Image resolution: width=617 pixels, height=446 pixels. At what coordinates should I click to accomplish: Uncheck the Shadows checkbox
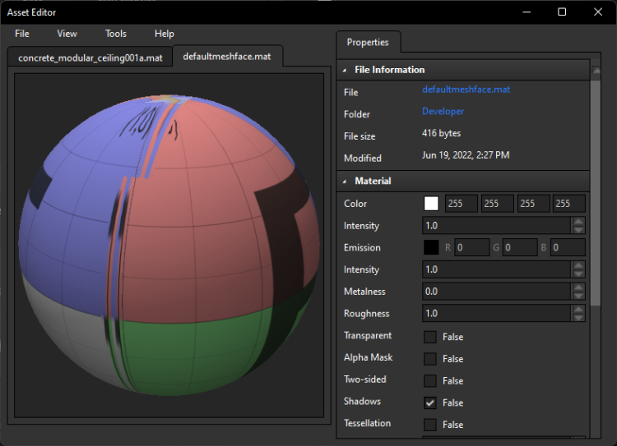tap(430, 402)
